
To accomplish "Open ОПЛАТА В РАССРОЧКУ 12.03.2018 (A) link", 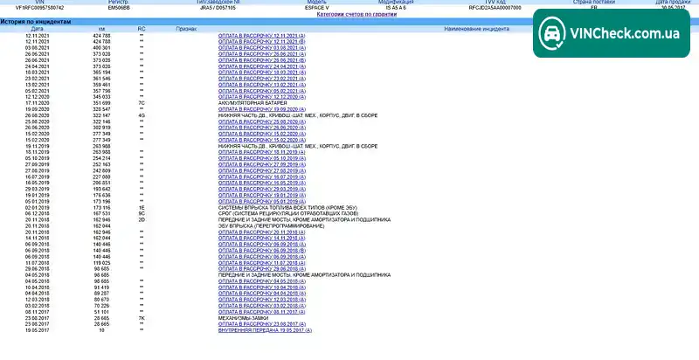I will (261, 300).
